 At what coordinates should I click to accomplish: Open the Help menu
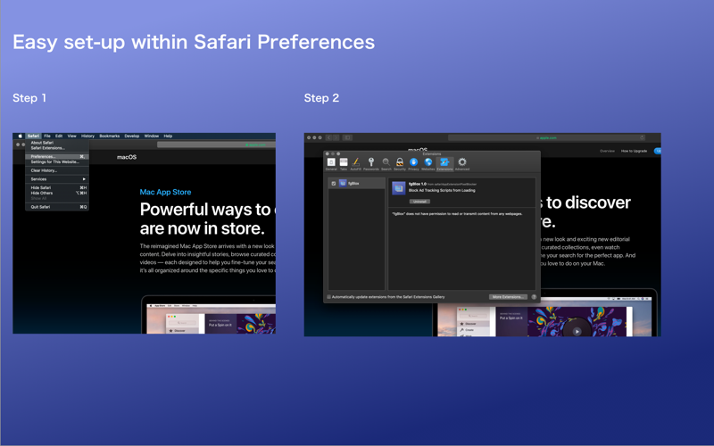tap(168, 136)
